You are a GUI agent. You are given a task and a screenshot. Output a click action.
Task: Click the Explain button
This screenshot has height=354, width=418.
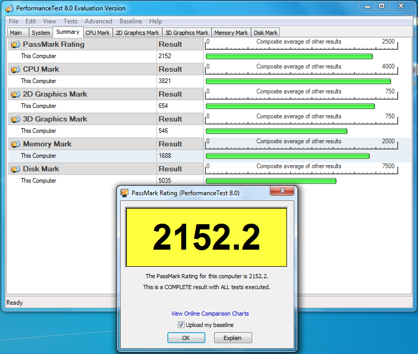point(233,338)
